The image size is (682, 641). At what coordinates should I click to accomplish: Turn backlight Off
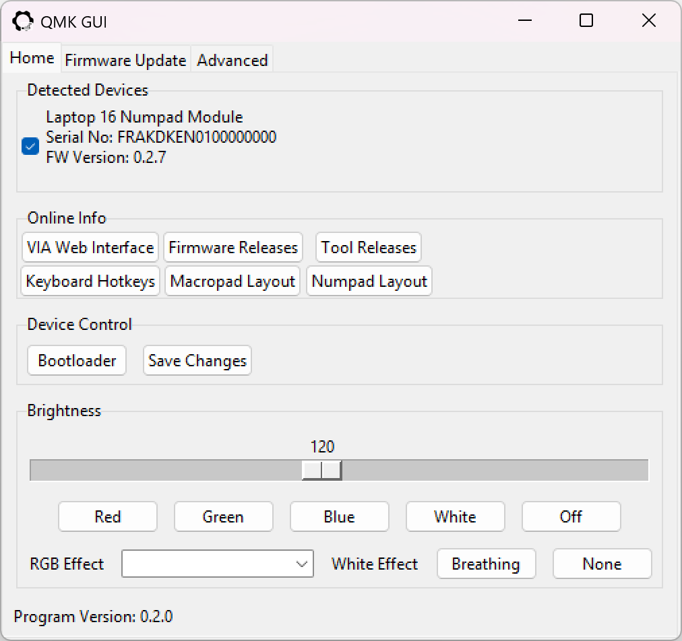571,516
